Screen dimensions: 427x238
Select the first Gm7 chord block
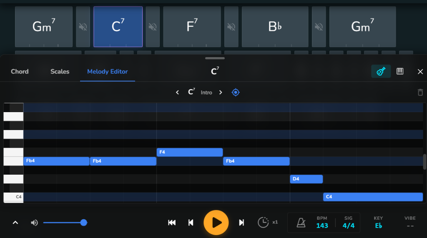pyautogui.click(x=43, y=27)
